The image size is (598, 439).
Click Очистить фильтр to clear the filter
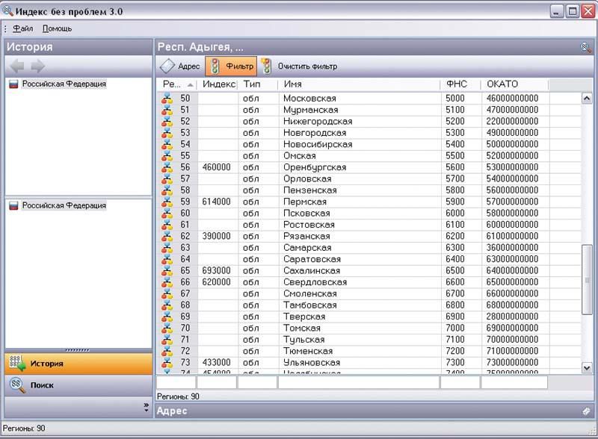pos(298,66)
